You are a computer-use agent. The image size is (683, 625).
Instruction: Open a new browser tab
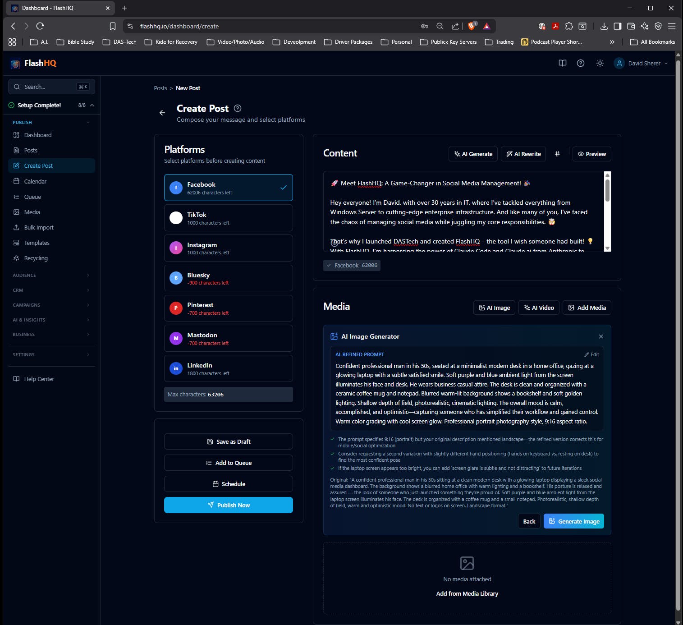tap(124, 8)
